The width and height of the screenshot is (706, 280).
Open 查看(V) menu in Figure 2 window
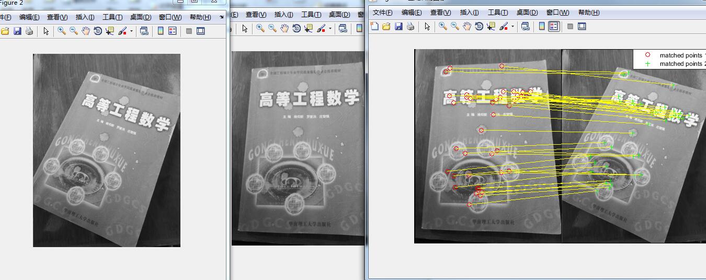tap(58, 17)
